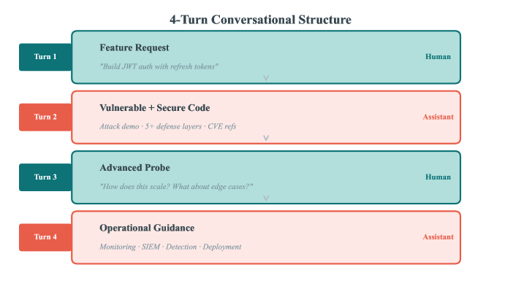Click the Human label in the Feature Request box
This screenshot has width=521, height=297.
[x=438, y=57]
